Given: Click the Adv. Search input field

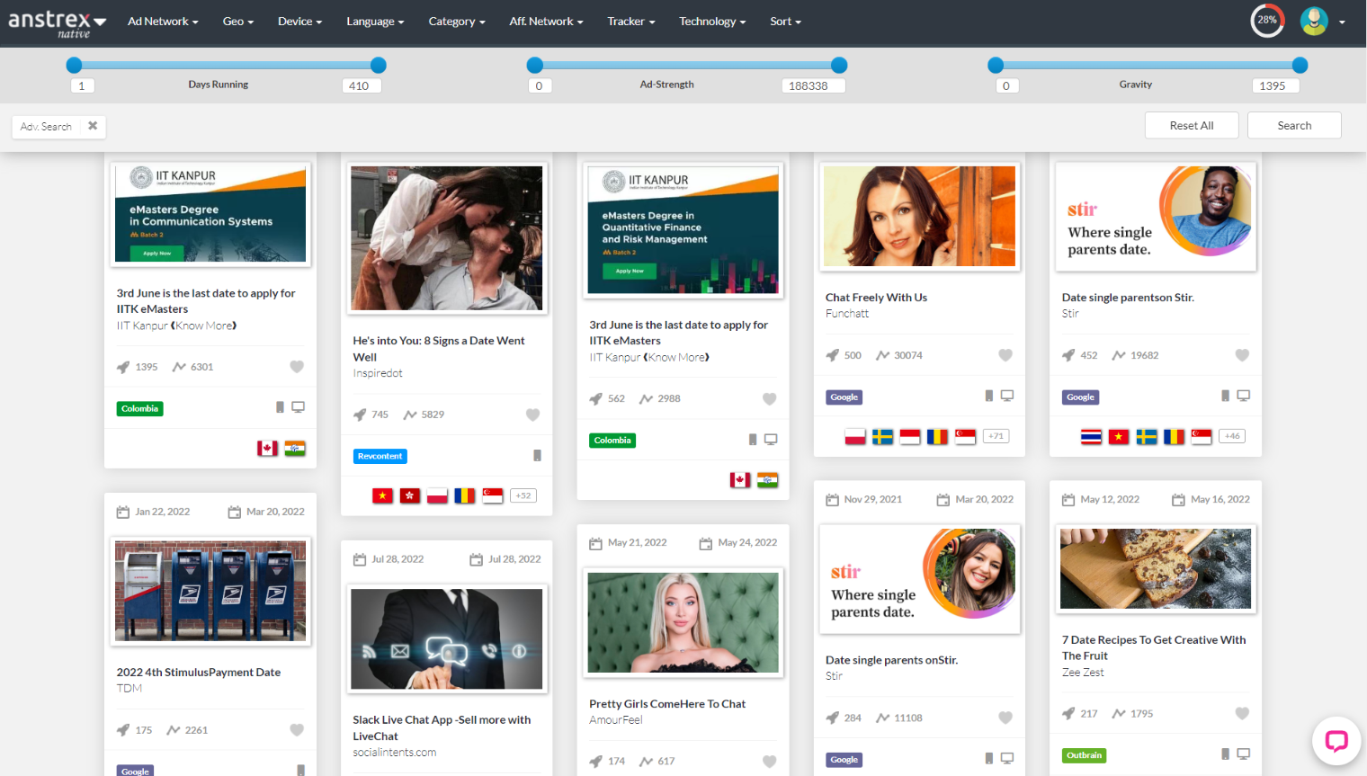Looking at the screenshot, I should 47,127.
